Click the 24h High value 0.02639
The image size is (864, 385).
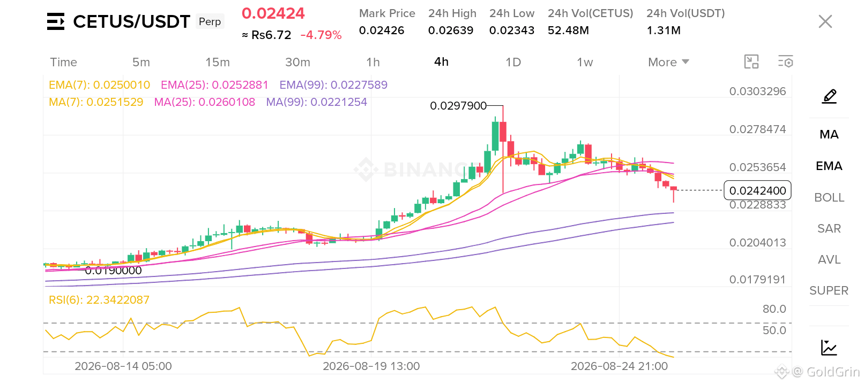(451, 30)
